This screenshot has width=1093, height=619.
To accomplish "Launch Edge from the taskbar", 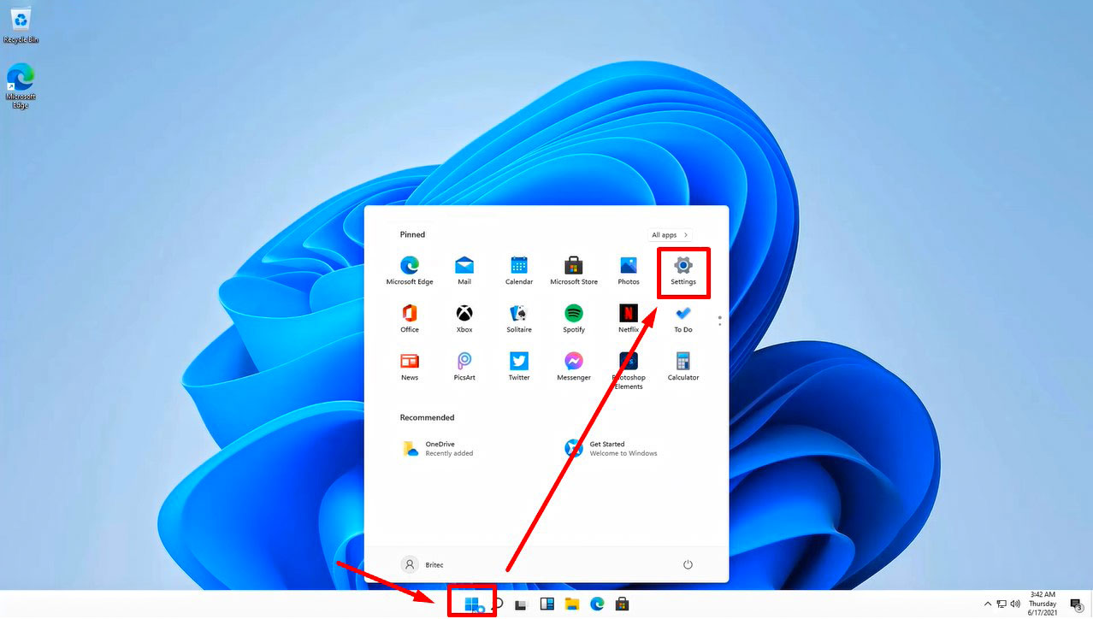I will click(x=597, y=604).
